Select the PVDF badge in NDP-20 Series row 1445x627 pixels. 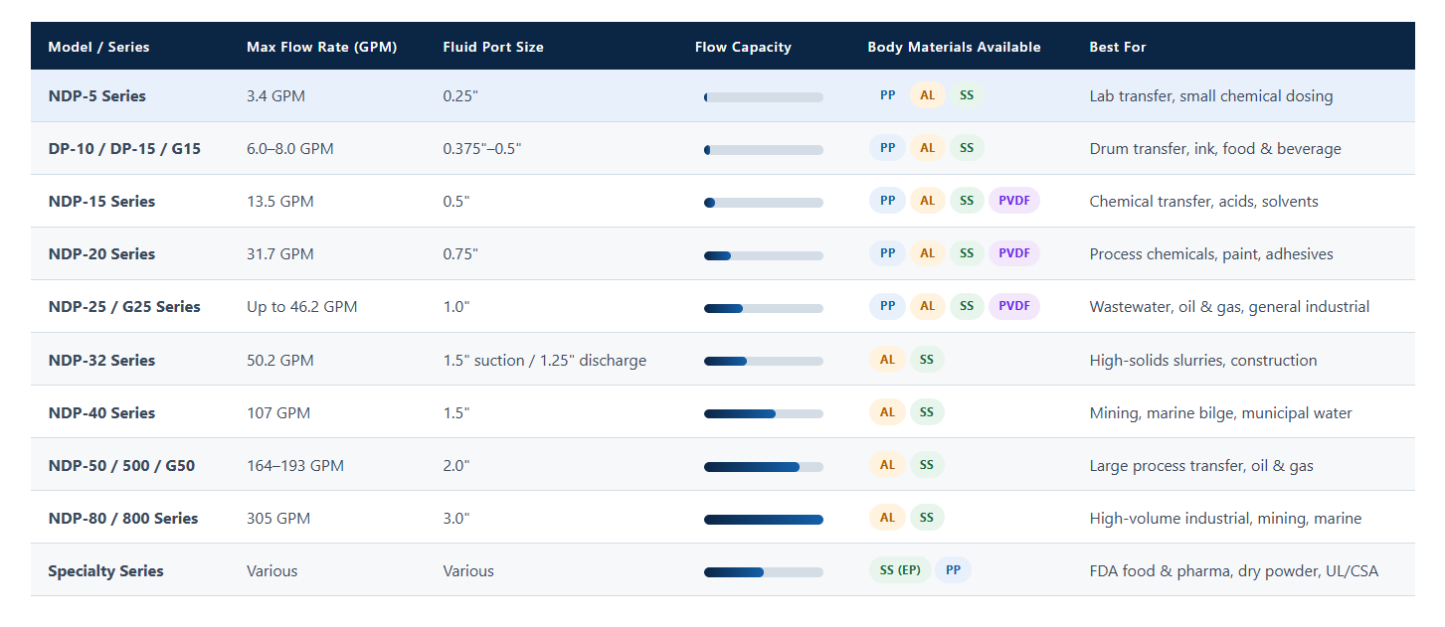click(1013, 253)
